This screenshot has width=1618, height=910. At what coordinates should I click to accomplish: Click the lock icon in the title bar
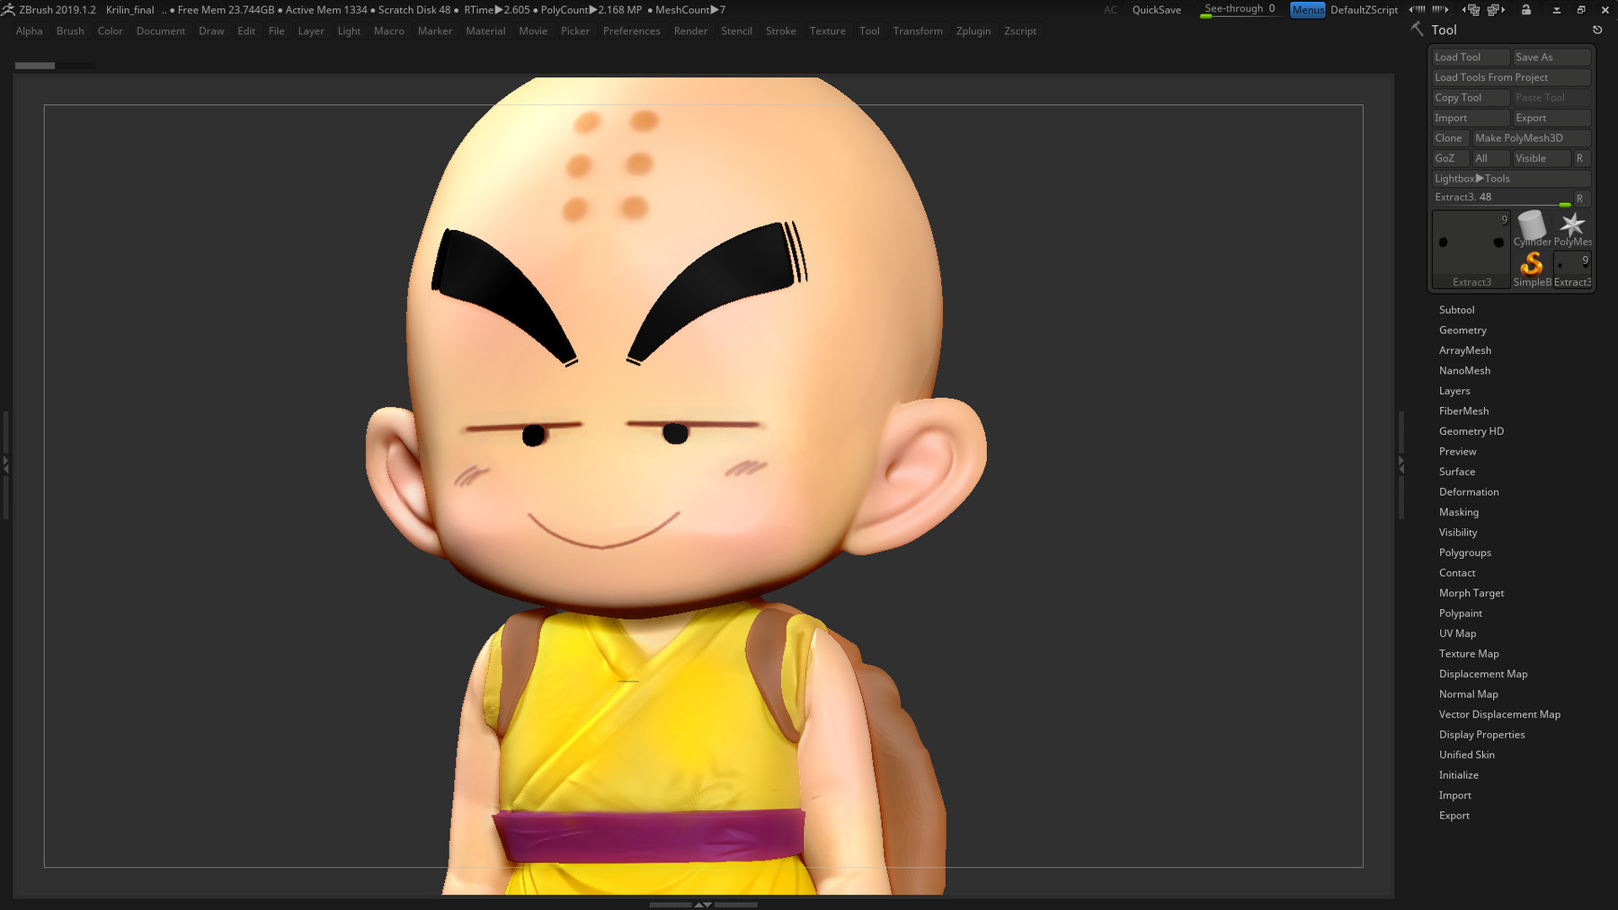coord(1526,9)
